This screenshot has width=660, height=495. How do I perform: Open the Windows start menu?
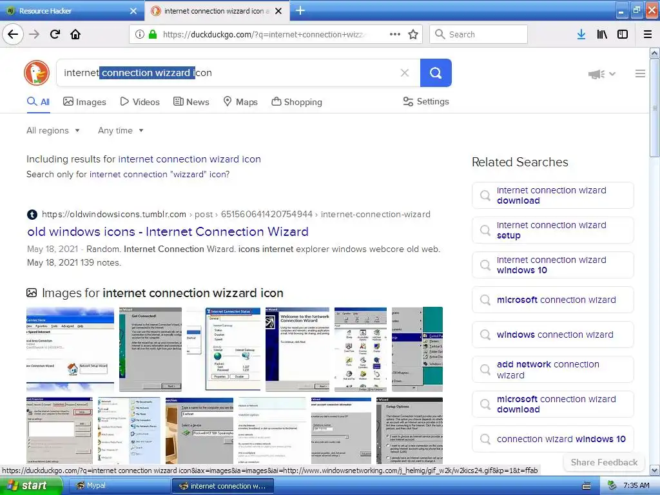click(x=31, y=486)
